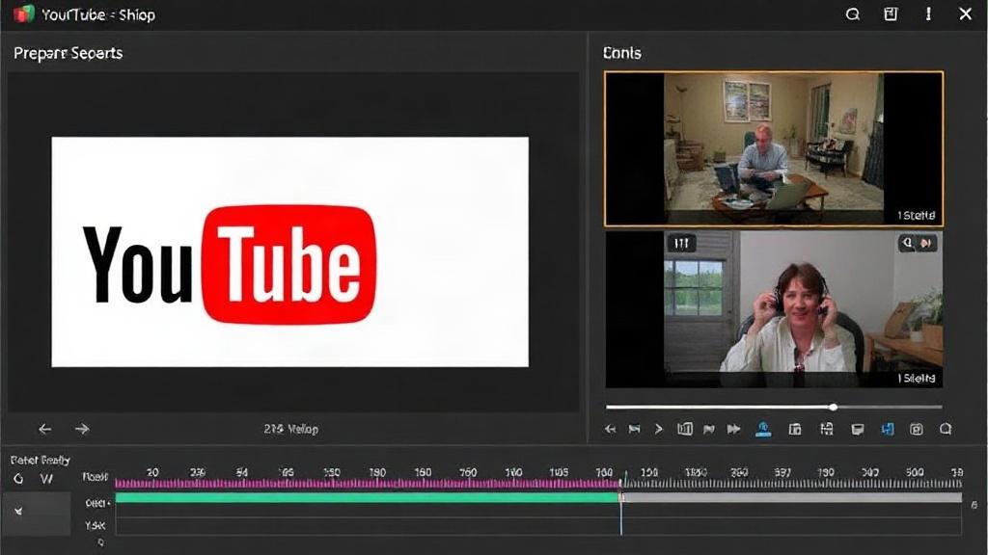Click the gray clip segment after playhead
This screenshot has width=988, height=555.
tap(793, 498)
